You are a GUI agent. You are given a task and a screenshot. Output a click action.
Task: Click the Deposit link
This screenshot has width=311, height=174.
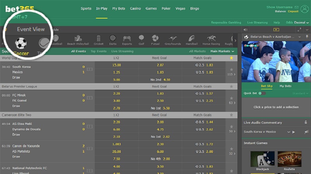(x=293, y=11)
